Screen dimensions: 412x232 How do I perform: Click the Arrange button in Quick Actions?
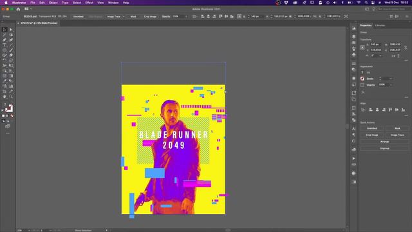point(384,142)
